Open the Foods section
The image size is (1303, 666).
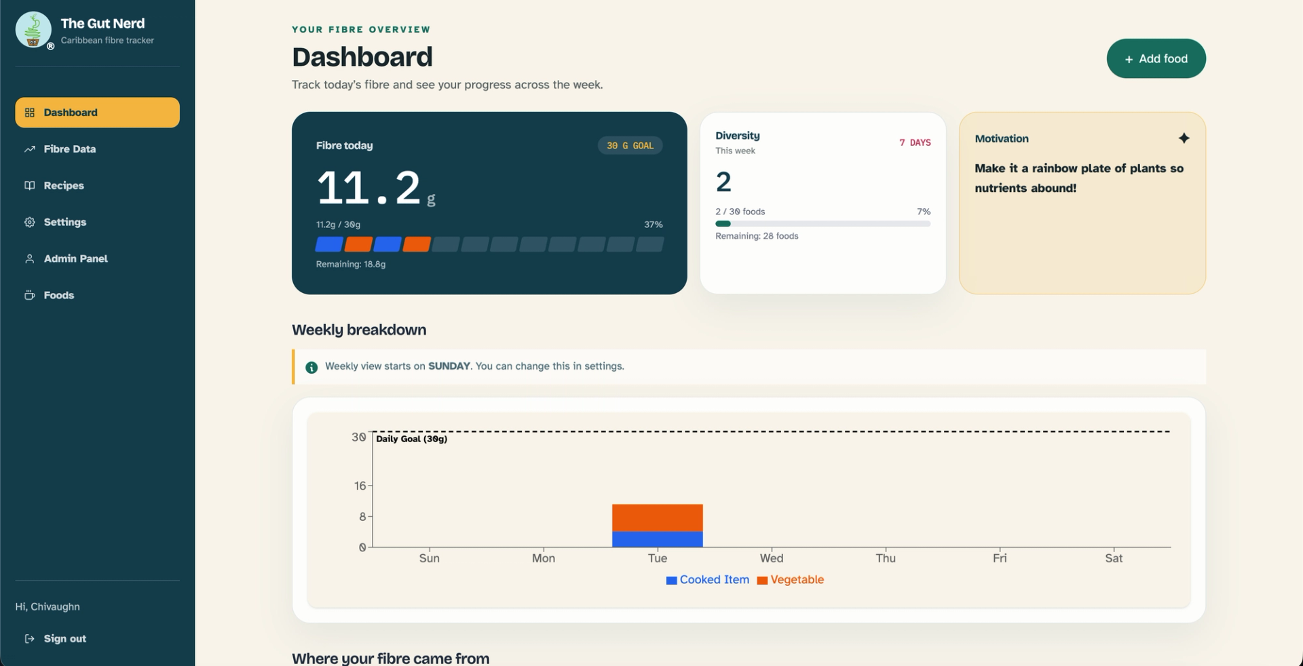click(97, 296)
